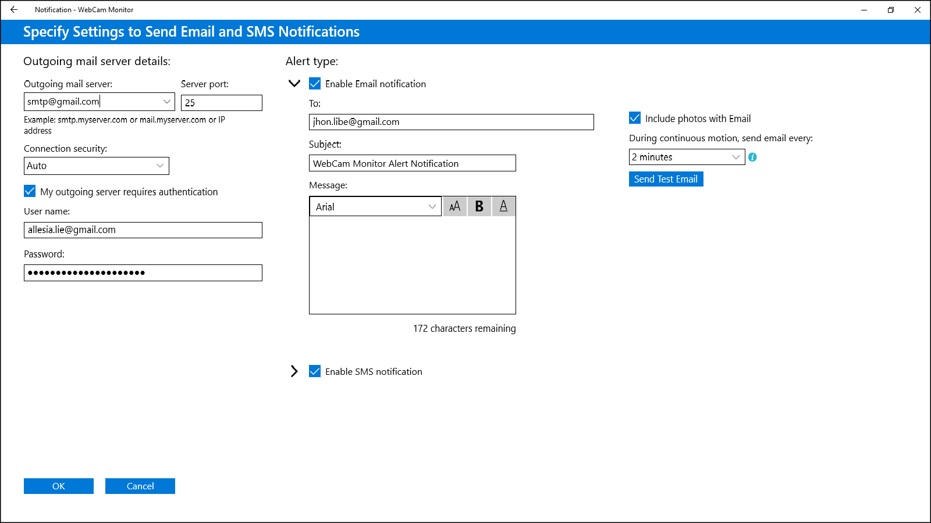Click the Send Test Email button
Viewport: 931px width, 523px height.
click(x=666, y=179)
